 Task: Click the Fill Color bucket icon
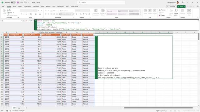coord(36,14)
